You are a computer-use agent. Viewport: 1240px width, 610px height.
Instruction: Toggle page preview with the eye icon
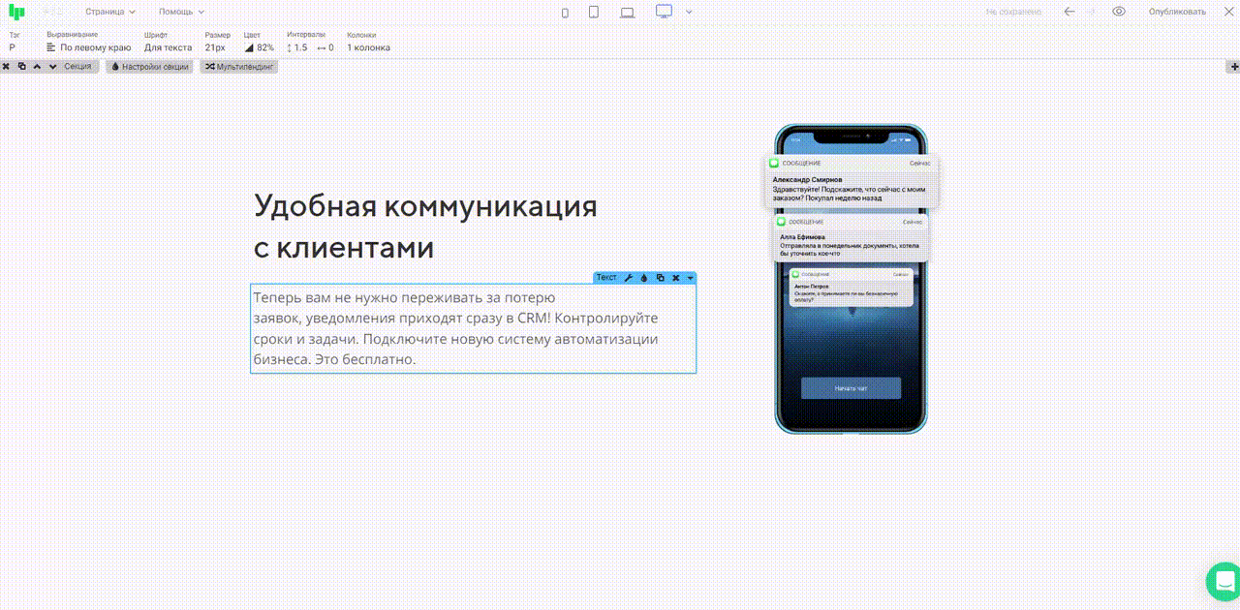coord(1119,12)
